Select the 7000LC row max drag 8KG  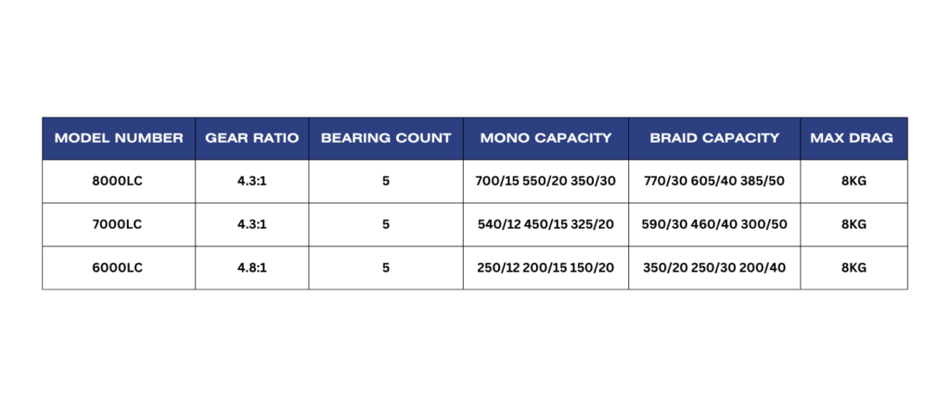click(852, 224)
